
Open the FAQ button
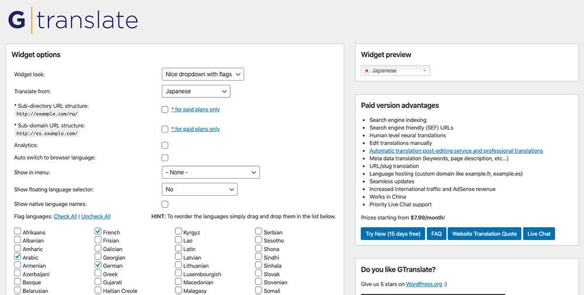click(436, 234)
